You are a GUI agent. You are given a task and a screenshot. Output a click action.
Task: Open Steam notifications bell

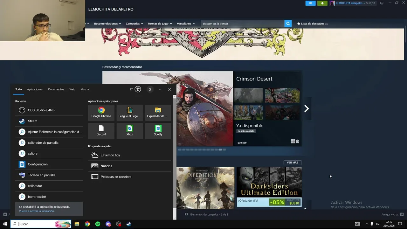[x=322, y=3]
